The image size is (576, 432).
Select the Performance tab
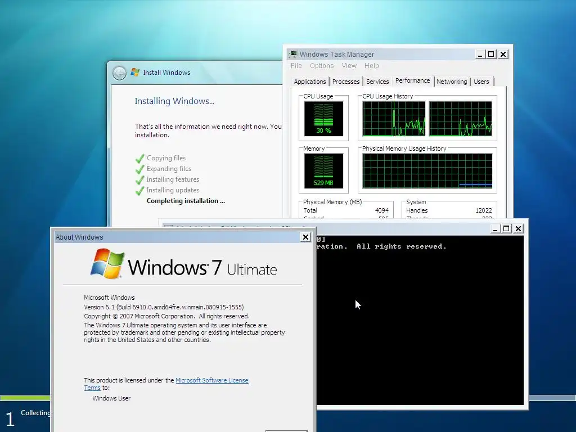pos(412,81)
